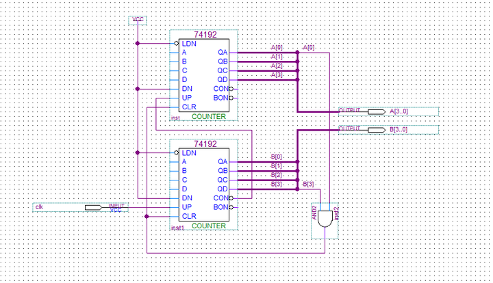Click the COUNTER label on lower block
This screenshot has width=493, height=283.
(x=209, y=226)
